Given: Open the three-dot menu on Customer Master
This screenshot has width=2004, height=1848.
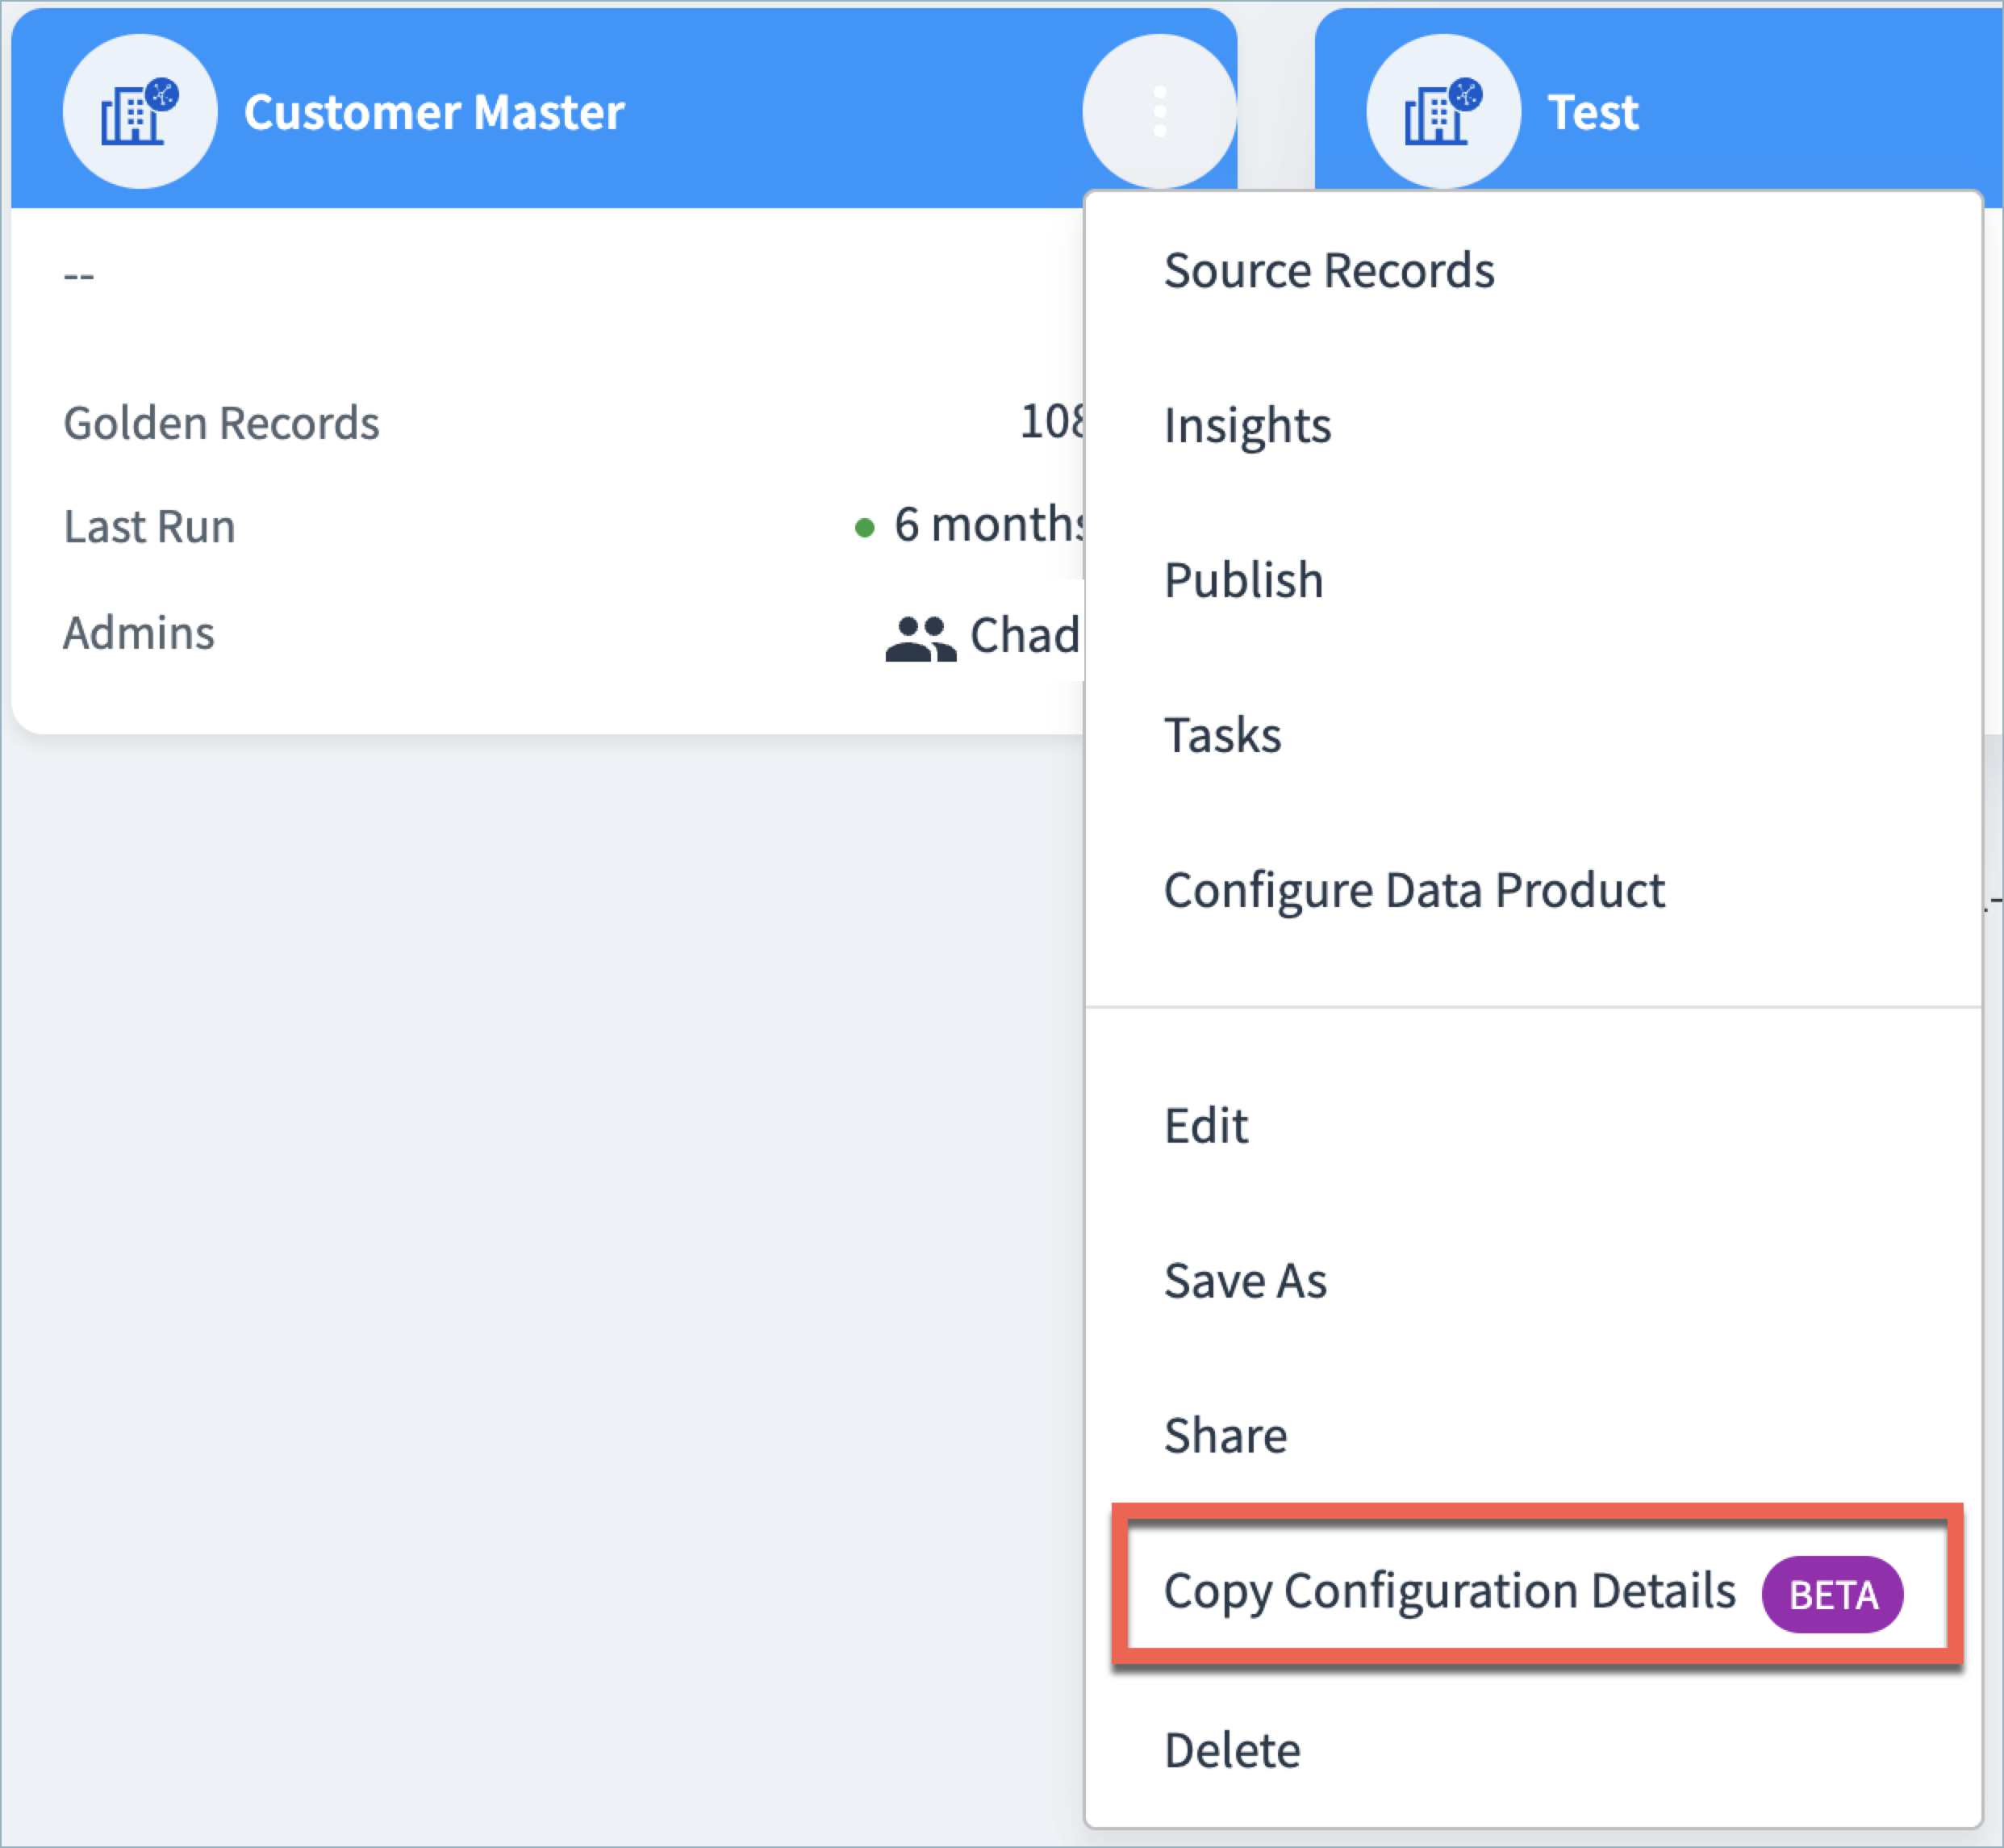Looking at the screenshot, I should (1159, 111).
